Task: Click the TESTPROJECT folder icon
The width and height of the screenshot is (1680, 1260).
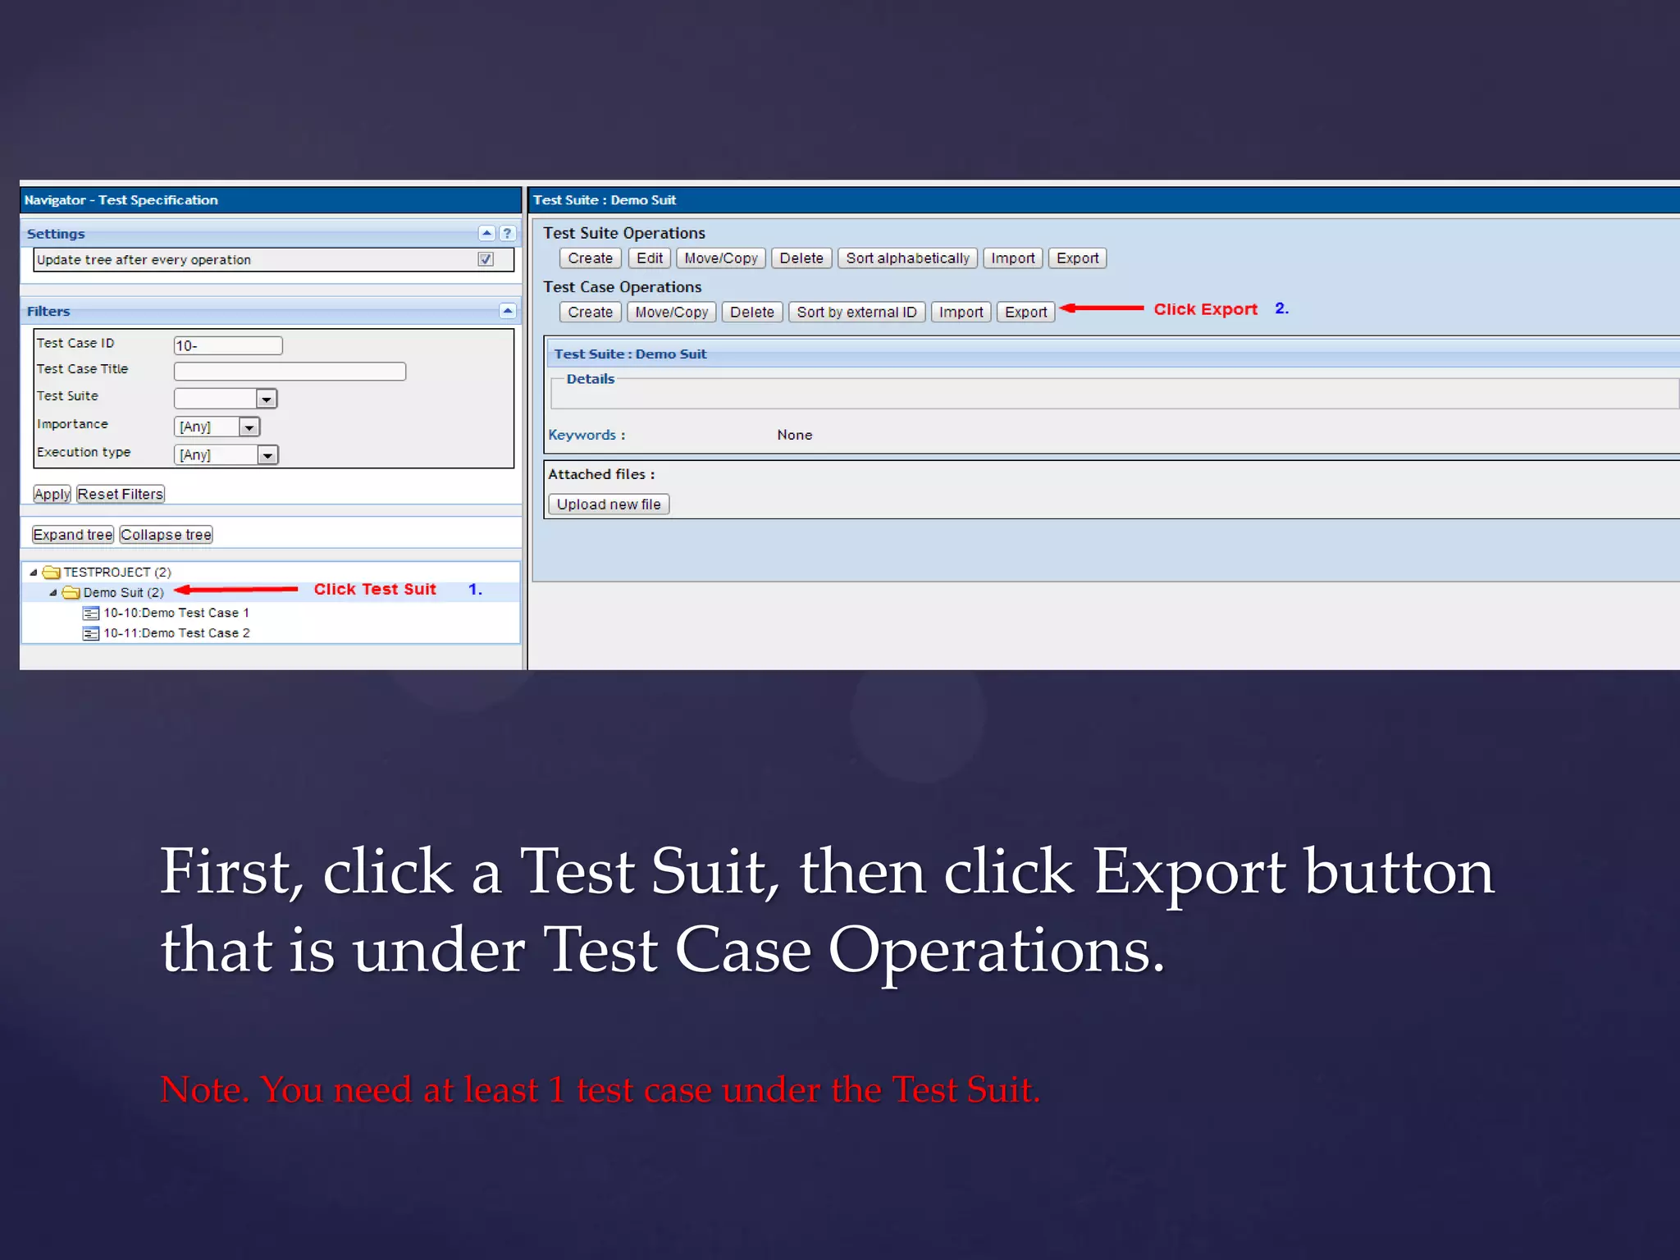Action: 52,572
